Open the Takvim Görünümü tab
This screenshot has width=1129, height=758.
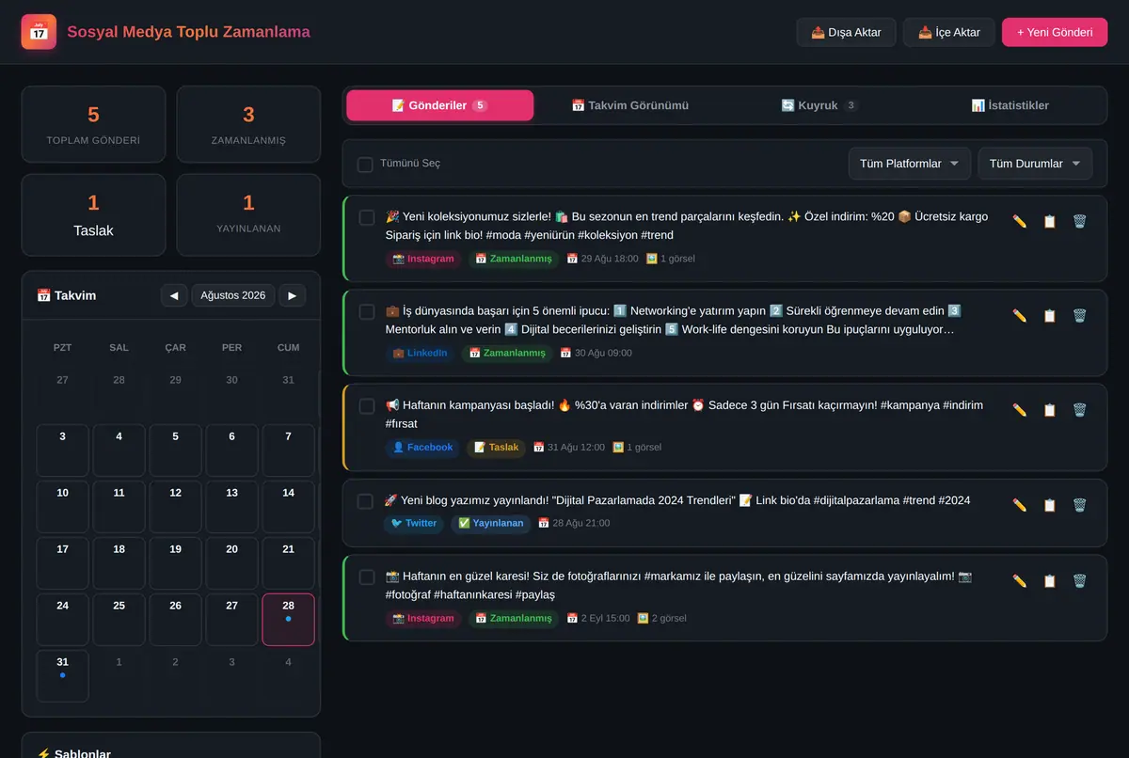click(630, 105)
